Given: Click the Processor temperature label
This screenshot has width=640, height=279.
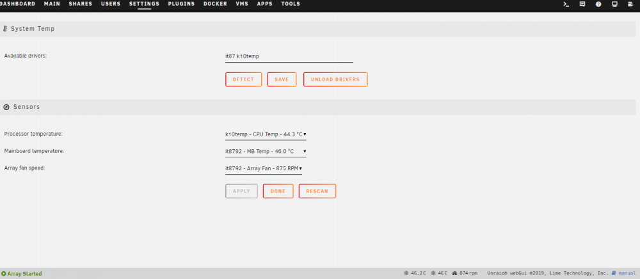Looking at the screenshot, I should (33, 134).
